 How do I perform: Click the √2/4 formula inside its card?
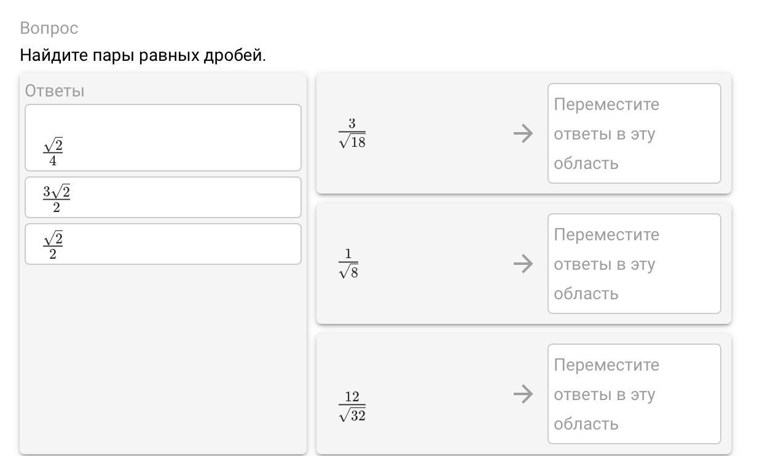point(53,152)
